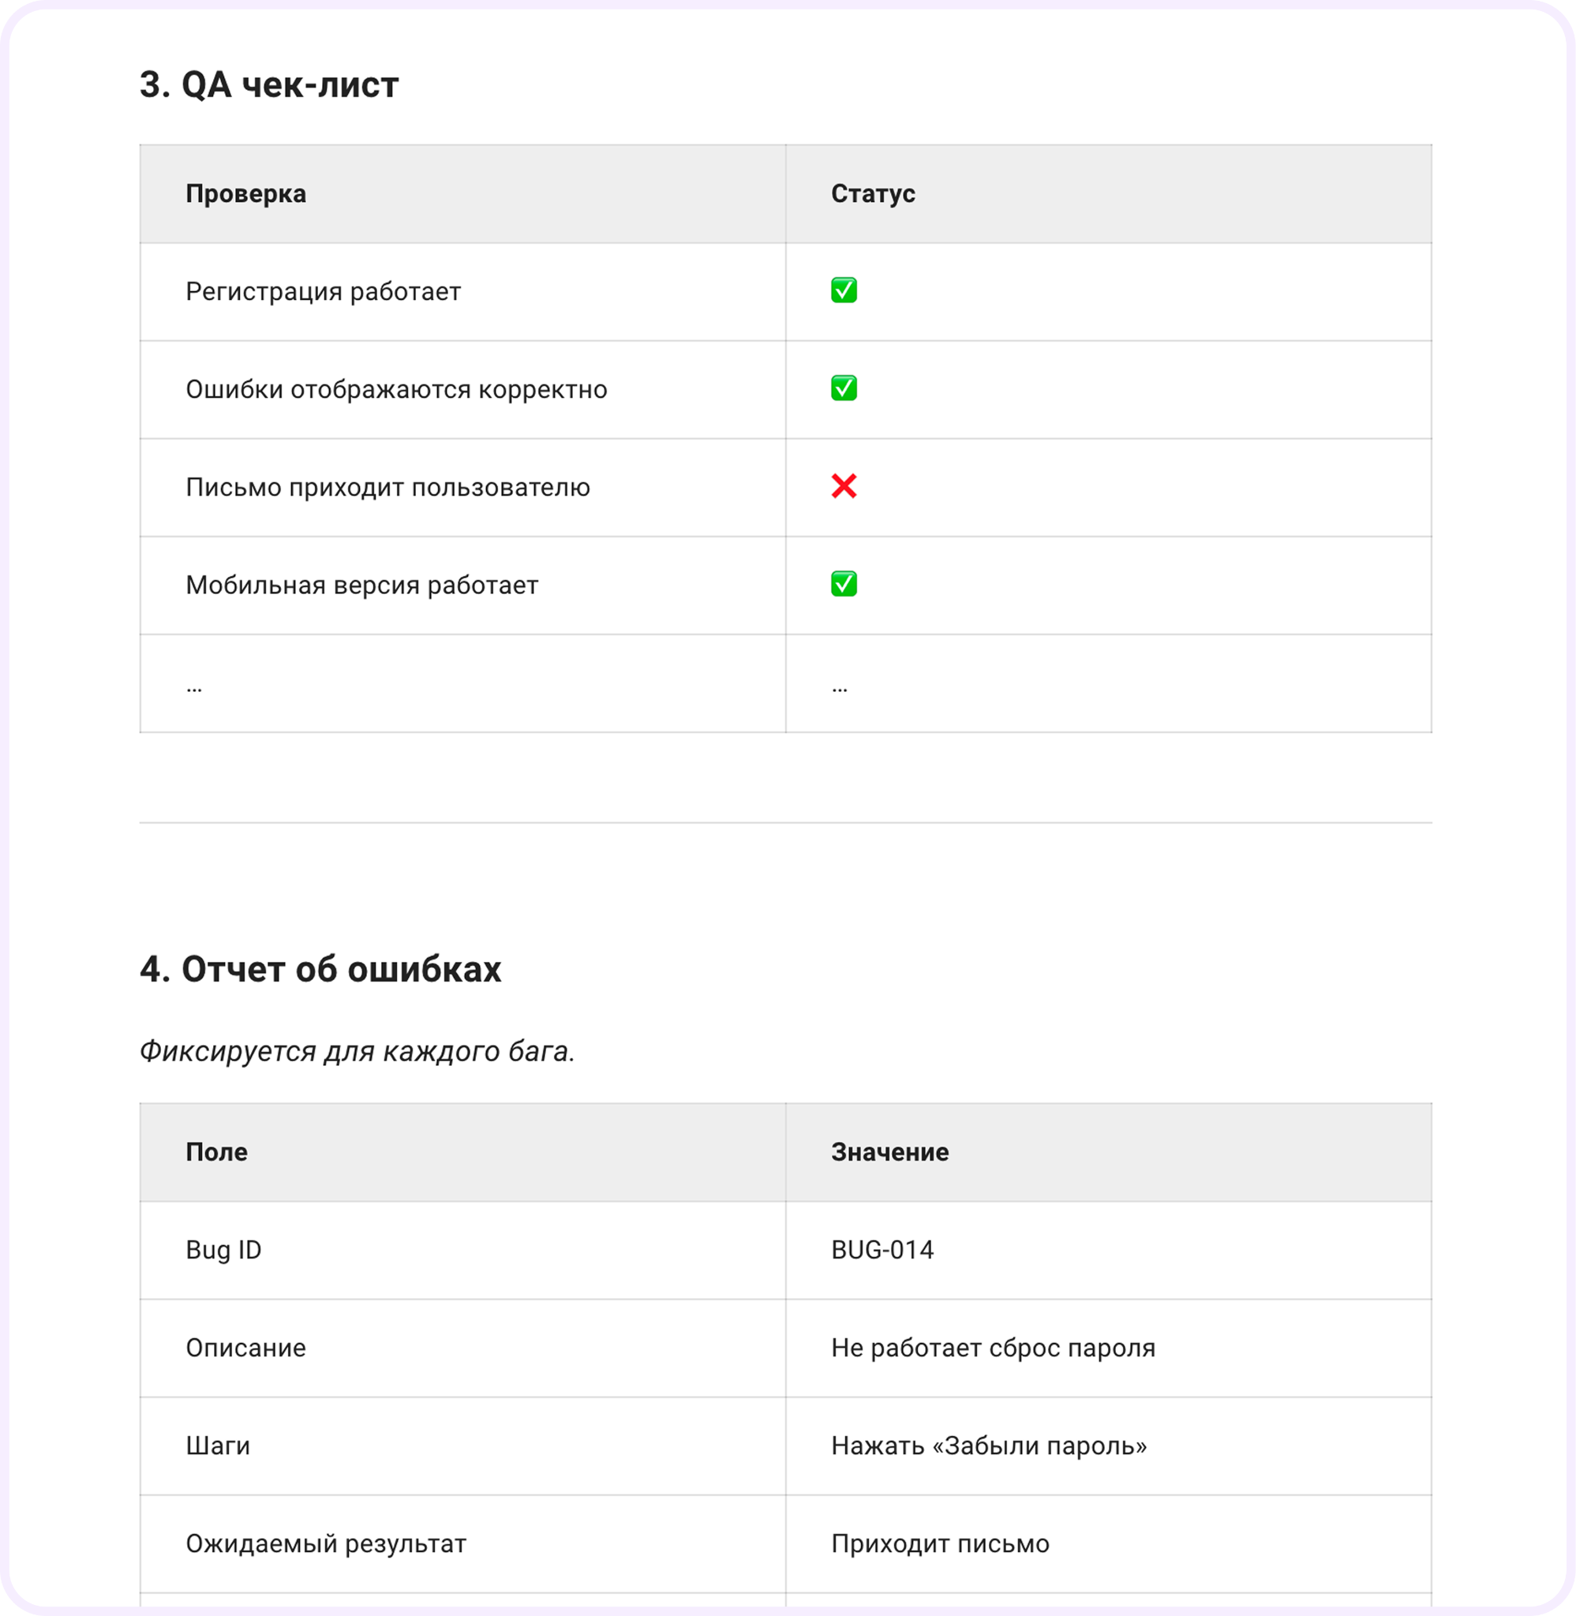Select the heading 4. Отчет об ошибках
The image size is (1576, 1616).
pyautogui.click(x=320, y=969)
